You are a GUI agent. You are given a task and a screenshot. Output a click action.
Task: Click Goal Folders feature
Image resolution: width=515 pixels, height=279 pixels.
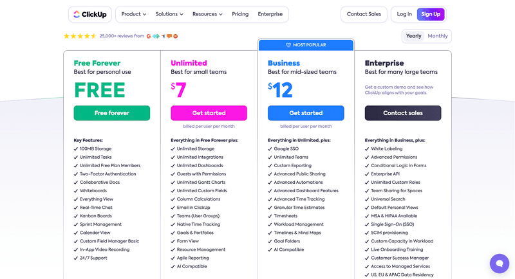pos(287,241)
